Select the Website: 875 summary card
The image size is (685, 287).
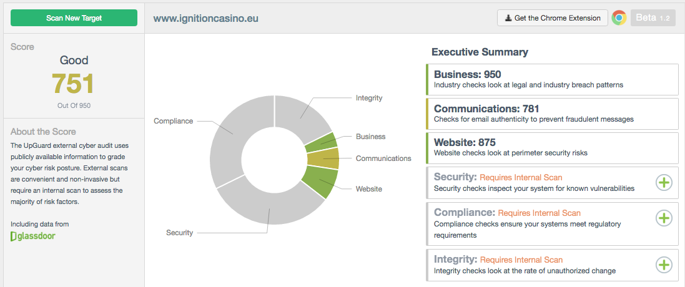point(552,148)
